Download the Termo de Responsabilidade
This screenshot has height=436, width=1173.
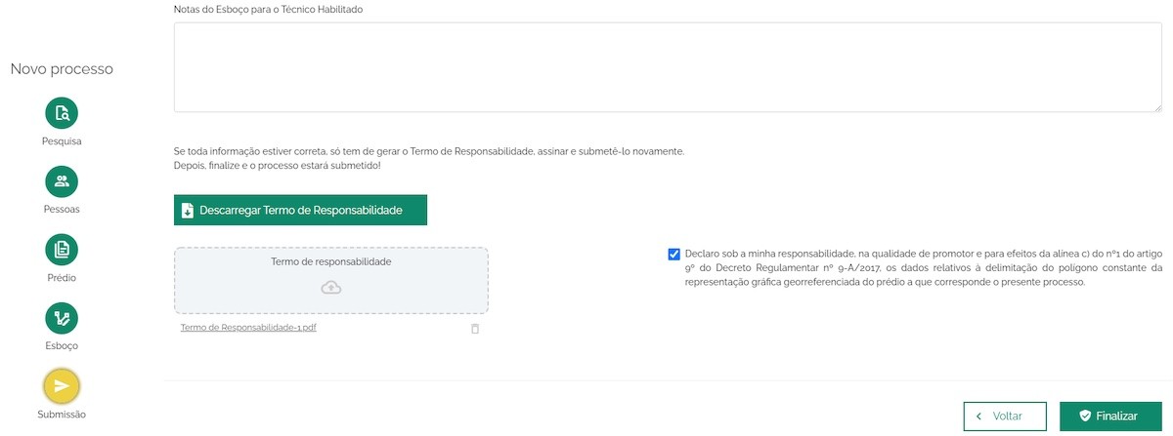(301, 210)
